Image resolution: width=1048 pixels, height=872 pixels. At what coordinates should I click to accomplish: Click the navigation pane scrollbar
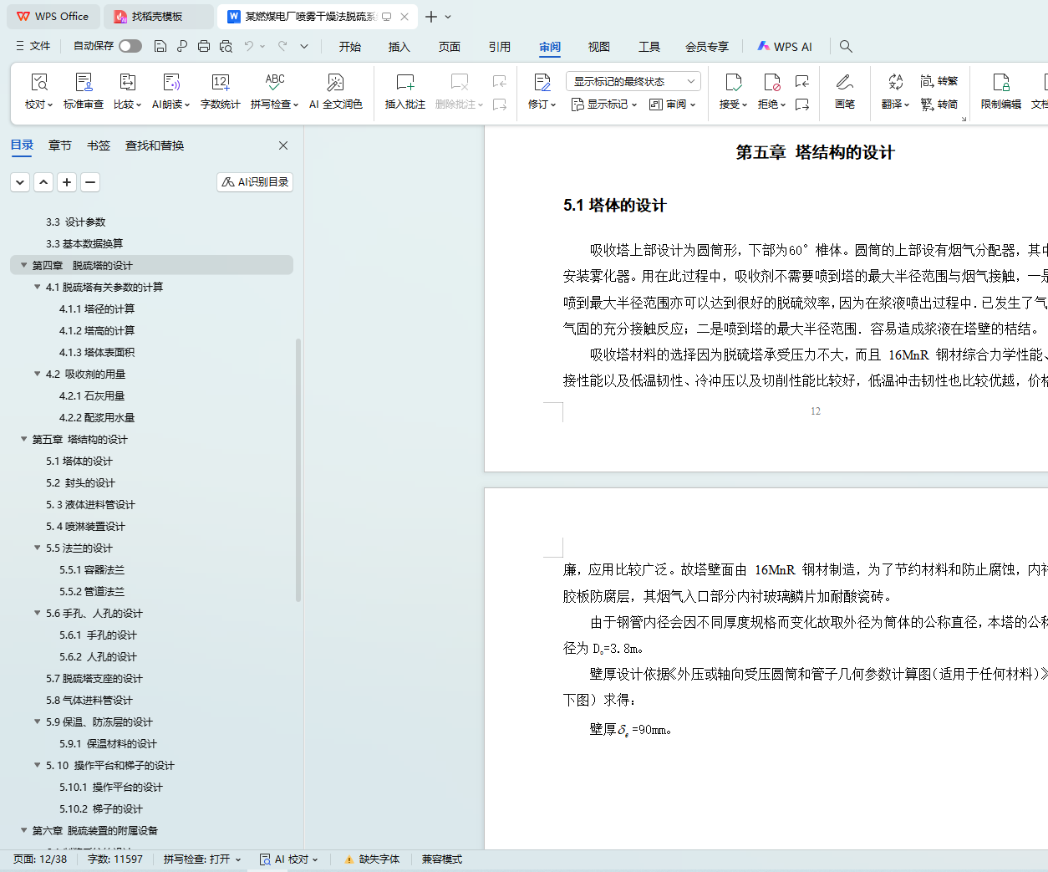(298, 470)
